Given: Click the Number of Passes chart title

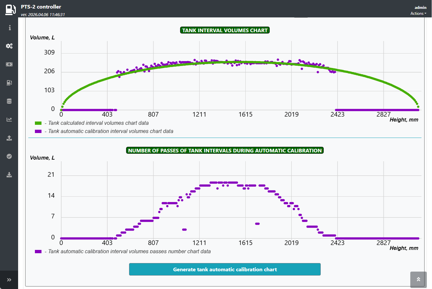Looking at the screenshot, I should (x=225, y=150).
